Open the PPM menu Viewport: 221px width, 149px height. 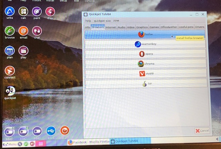(116, 21)
